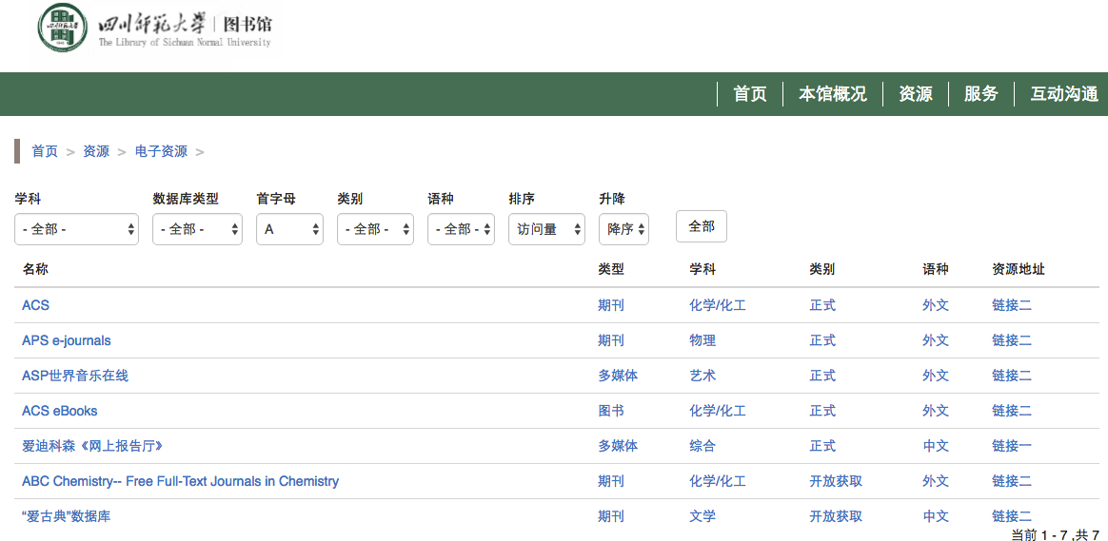The width and height of the screenshot is (1108, 541).
Task: Click 开放获取 category in the 爱古典 row
Action: pos(836,516)
